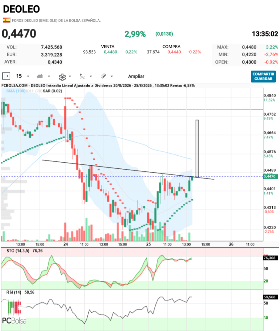Click the 24 date marker on time axis
The height and width of the screenshot is (331, 280).
66,244
